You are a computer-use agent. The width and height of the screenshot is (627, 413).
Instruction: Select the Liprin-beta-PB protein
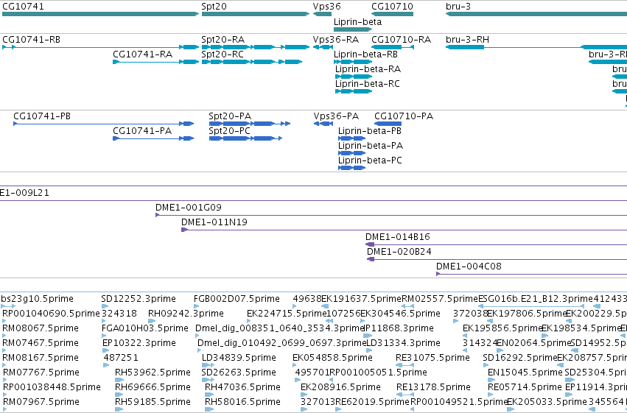coord(352,138)
